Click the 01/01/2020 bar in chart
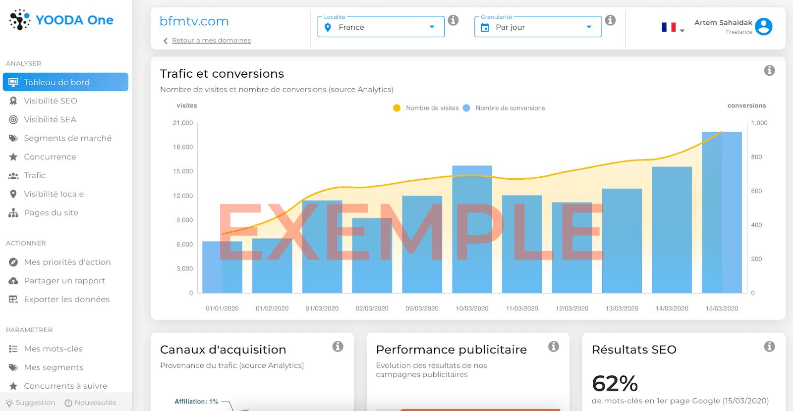This screenshot has height=411, width=793. pyautogui.click(x=222, y=267)
